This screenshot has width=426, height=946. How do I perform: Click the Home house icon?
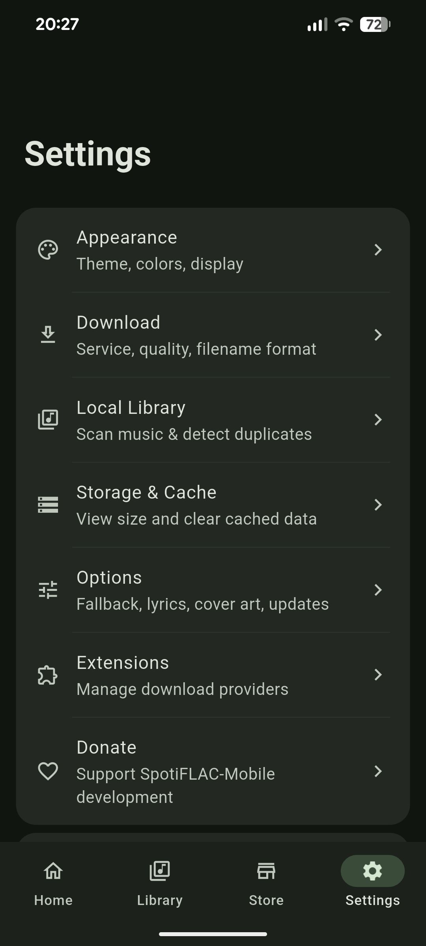[x=53, y=872]
